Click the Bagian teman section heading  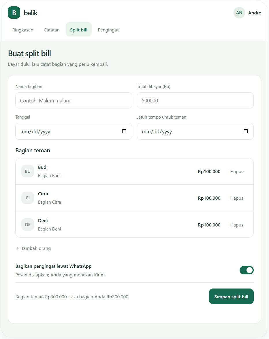tap(33, 151)
